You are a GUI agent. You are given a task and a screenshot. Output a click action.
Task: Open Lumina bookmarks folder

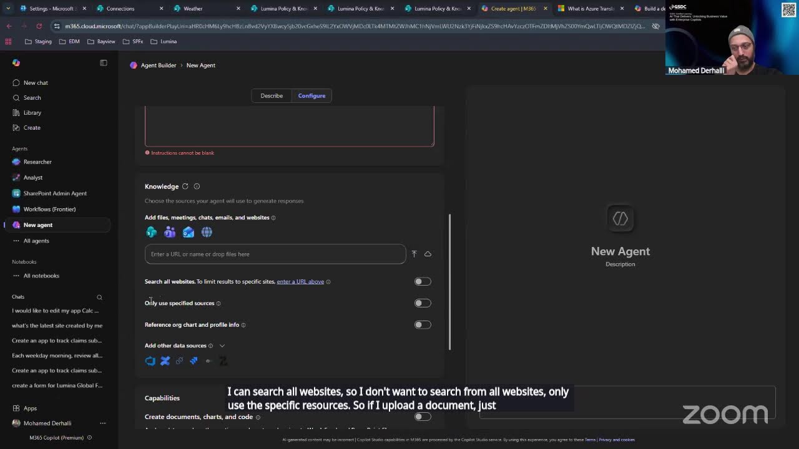tap(164, 41)
